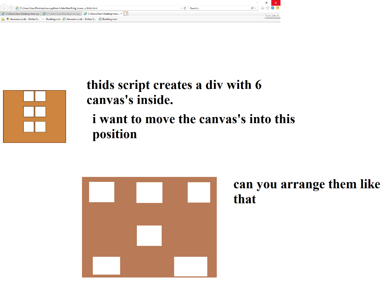This screenshot has width=385, height=308.
Task: Click the top-left white canvas square
Action: tap(29, 96)
